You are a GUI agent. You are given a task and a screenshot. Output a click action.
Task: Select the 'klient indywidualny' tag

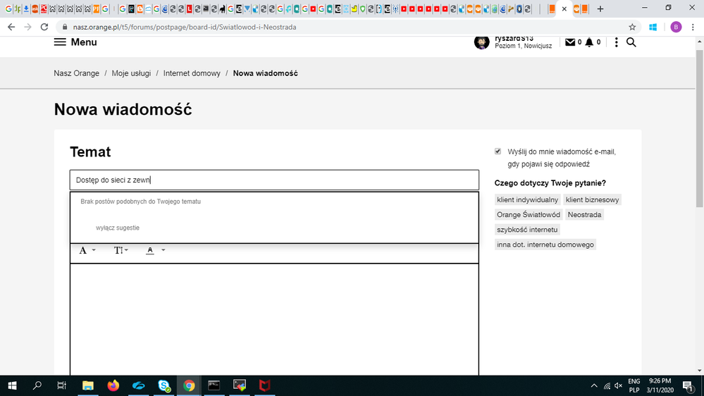(527, 200)
